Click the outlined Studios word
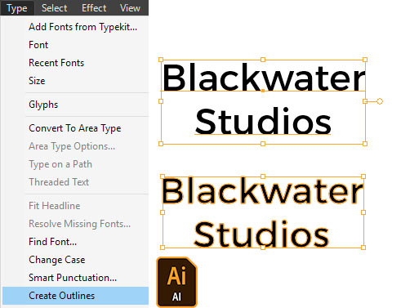 click(261, 234)
